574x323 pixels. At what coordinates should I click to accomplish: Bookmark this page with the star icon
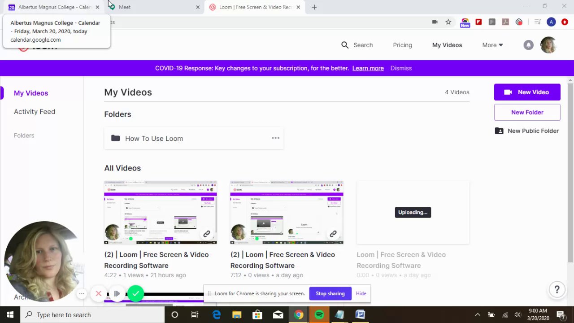(448, 22)
